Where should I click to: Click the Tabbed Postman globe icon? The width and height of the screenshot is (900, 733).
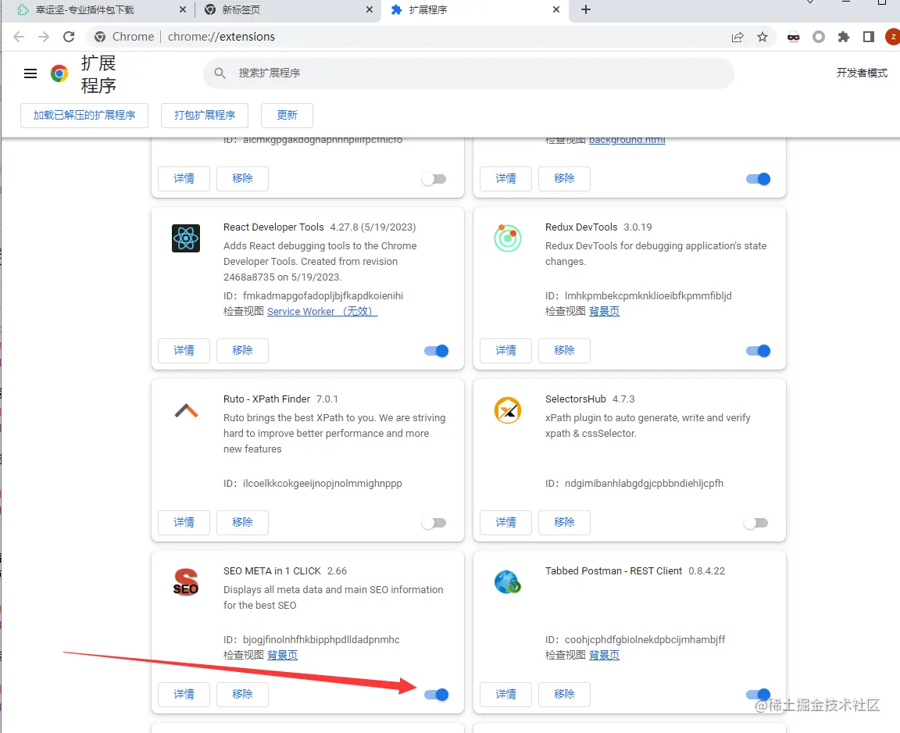click(507, 582)
